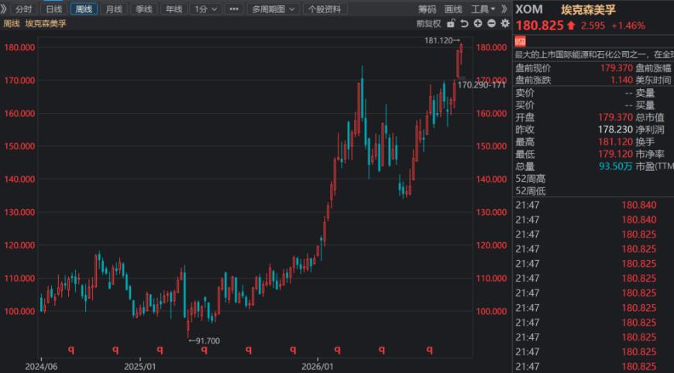Click the 总量 volume 93.50万

[616, 166]
